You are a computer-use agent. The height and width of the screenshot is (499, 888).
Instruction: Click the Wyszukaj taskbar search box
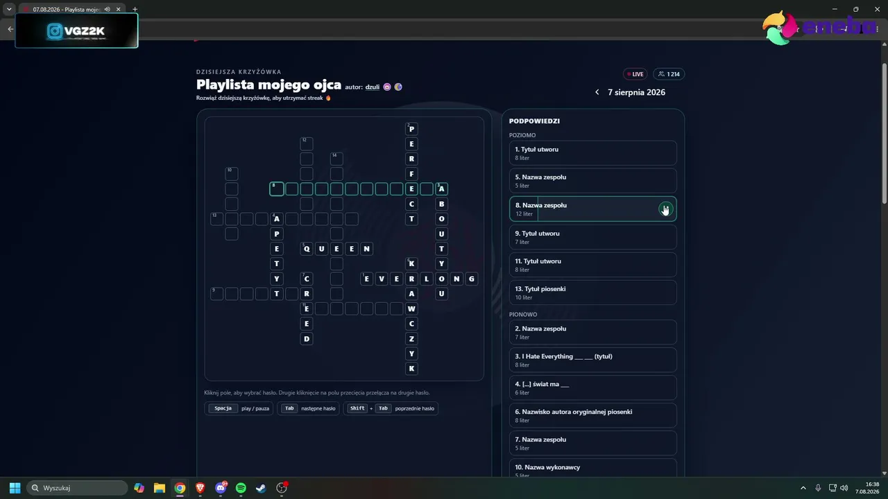77,488
